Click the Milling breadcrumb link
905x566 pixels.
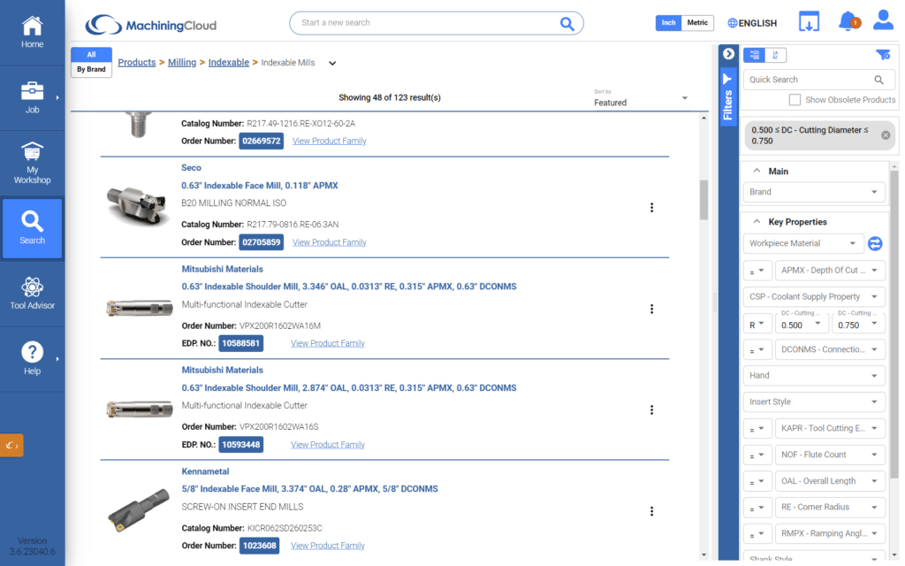182,63
